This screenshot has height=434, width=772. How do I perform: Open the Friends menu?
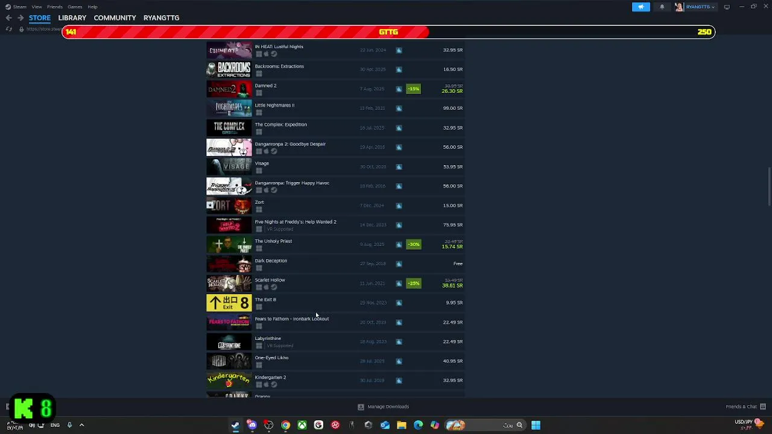(x=55, y=7)
